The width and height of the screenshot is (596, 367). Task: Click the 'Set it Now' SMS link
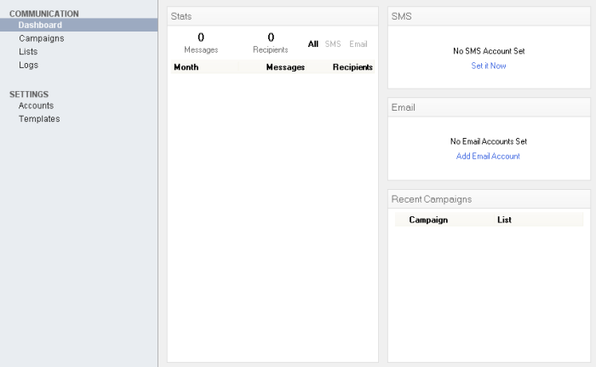click(x=489, y=66)
